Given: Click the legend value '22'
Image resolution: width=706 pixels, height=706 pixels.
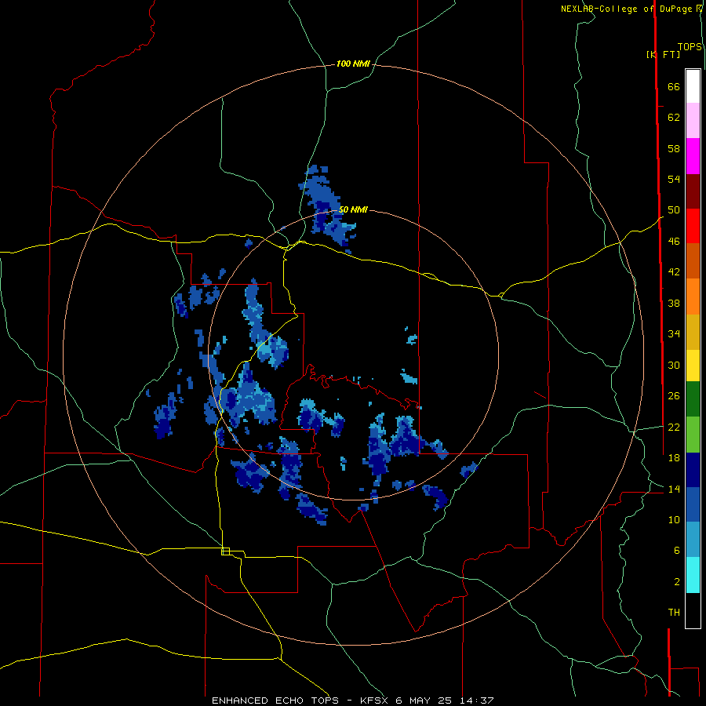Looking at the screenshot, I should tap(674, 427).
